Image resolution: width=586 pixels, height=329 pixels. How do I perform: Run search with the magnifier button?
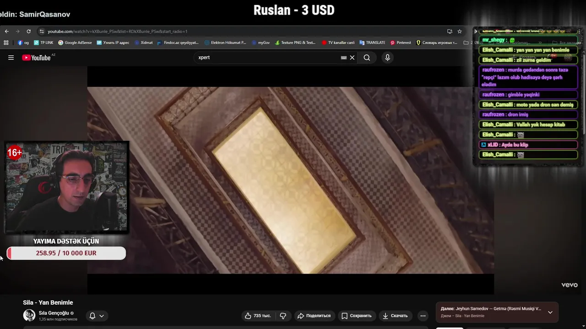coord(367,58)
